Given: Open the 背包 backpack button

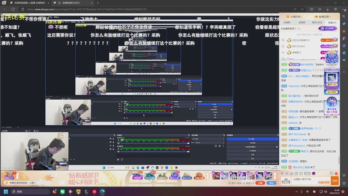Looking at the screenshot, I should (271, 183).
